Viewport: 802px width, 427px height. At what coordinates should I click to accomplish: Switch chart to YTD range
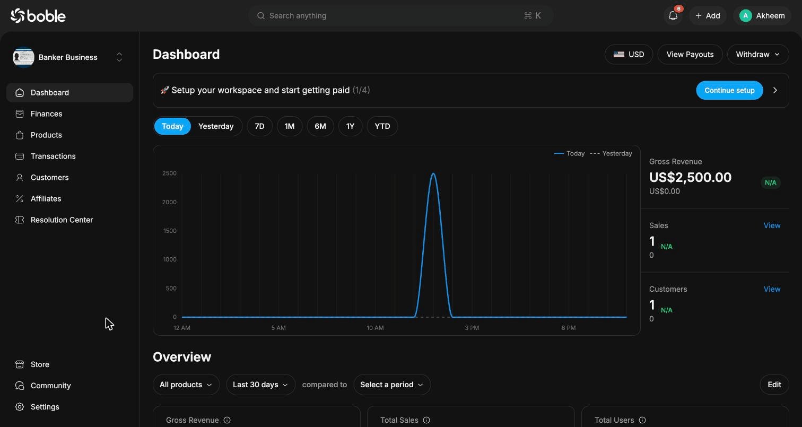[x=382, y=126]
